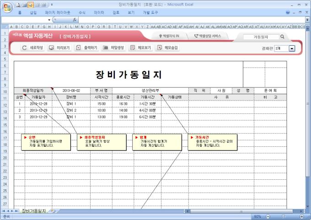The width and height of the screenshot is (311, 220).
Task: Open the 보기 ribbon tab
Action: tap(131, 12)
